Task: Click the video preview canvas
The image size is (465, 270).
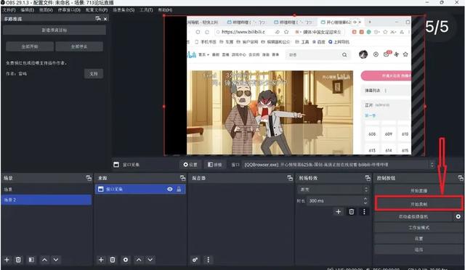Action: 294,86
